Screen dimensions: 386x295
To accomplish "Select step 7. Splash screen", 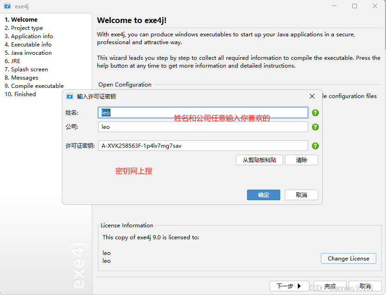I will coord(26,69).
